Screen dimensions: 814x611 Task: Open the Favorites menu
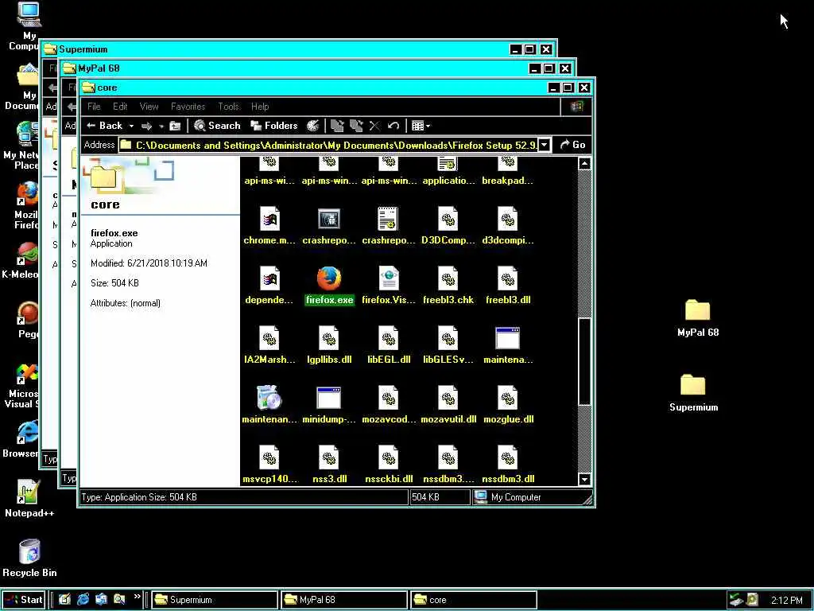click(x=188, y=107)
